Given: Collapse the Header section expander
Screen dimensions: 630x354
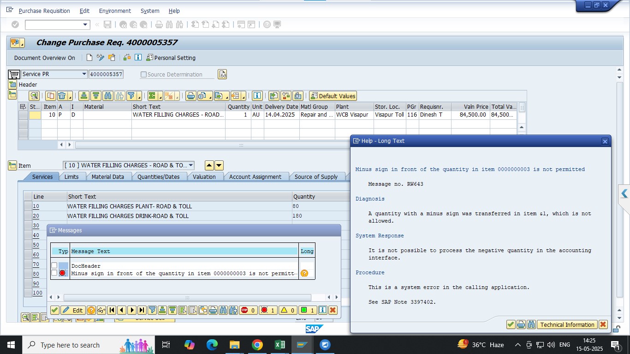Looking at the screenshot, I should (12, 85).
